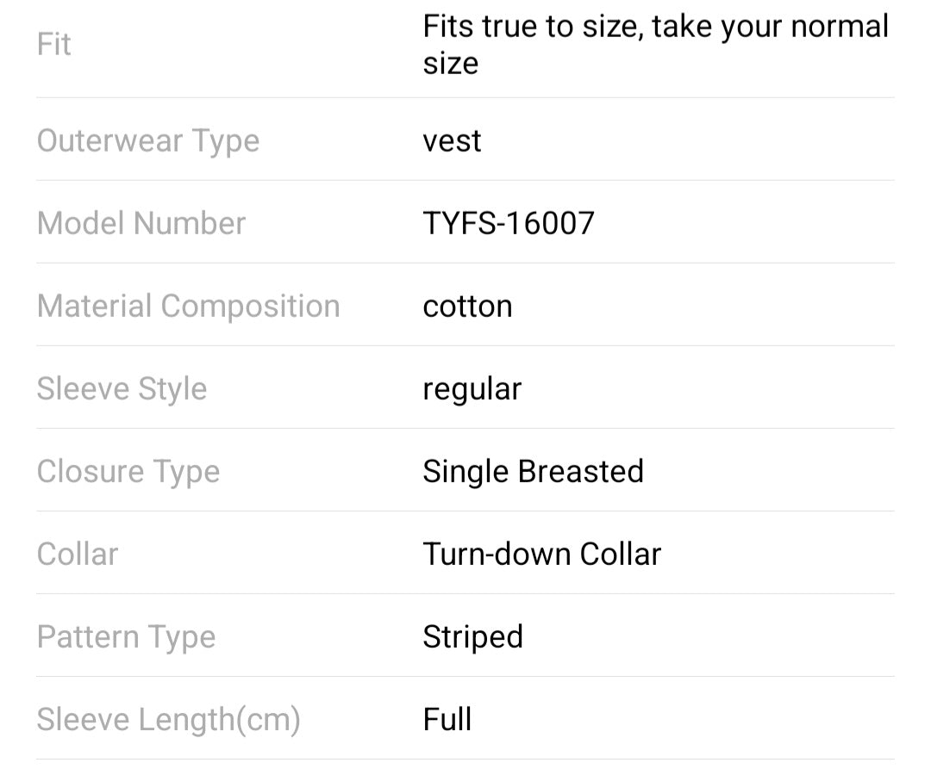931x769 pixels.
Task: Click the divider line beneath the Fit row
Action: click(x=465, y=97)
